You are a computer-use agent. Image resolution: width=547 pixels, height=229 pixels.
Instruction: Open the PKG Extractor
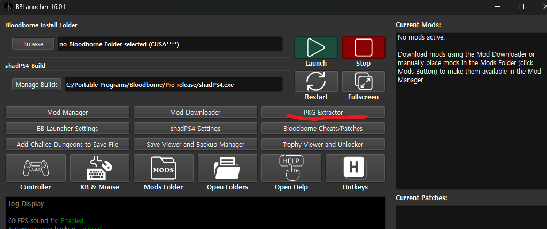323,113
